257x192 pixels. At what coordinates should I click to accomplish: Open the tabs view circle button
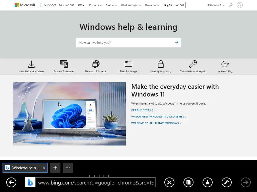point(188,182)
